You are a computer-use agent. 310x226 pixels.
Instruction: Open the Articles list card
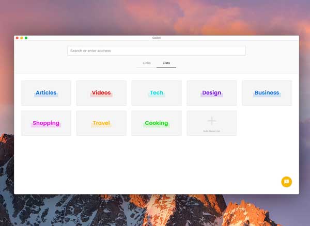click(x=46, y=93)
